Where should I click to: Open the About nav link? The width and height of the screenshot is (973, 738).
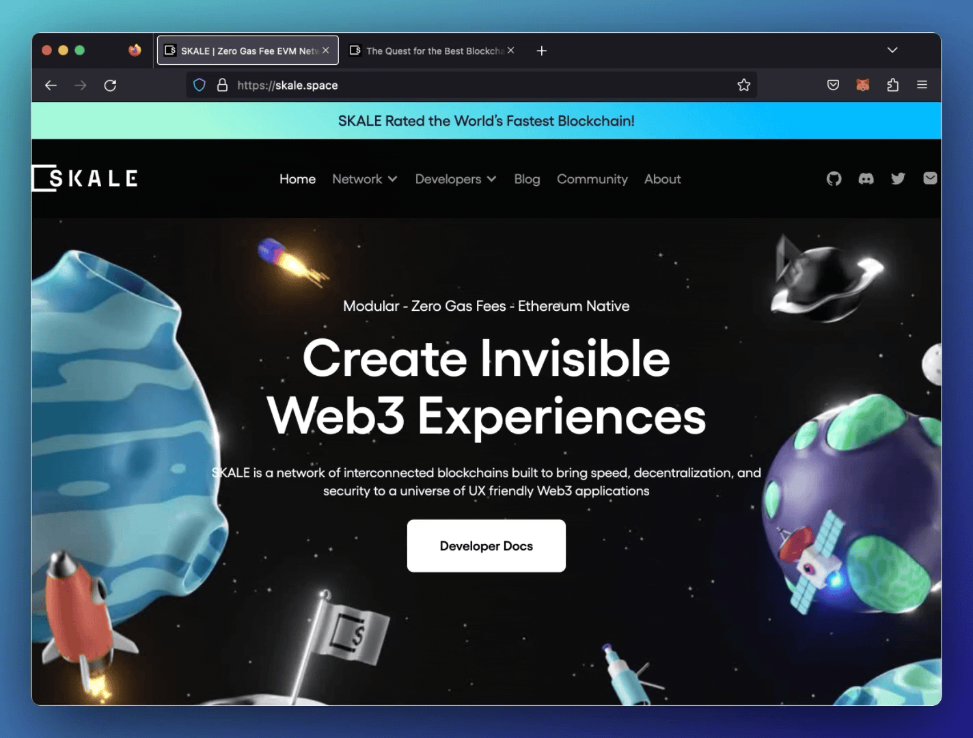click(x=663, y=179)
